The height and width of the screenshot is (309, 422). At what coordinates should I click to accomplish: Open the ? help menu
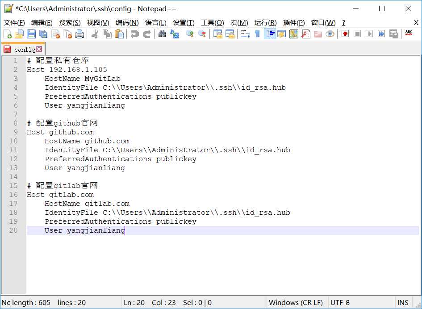[344, 23]
